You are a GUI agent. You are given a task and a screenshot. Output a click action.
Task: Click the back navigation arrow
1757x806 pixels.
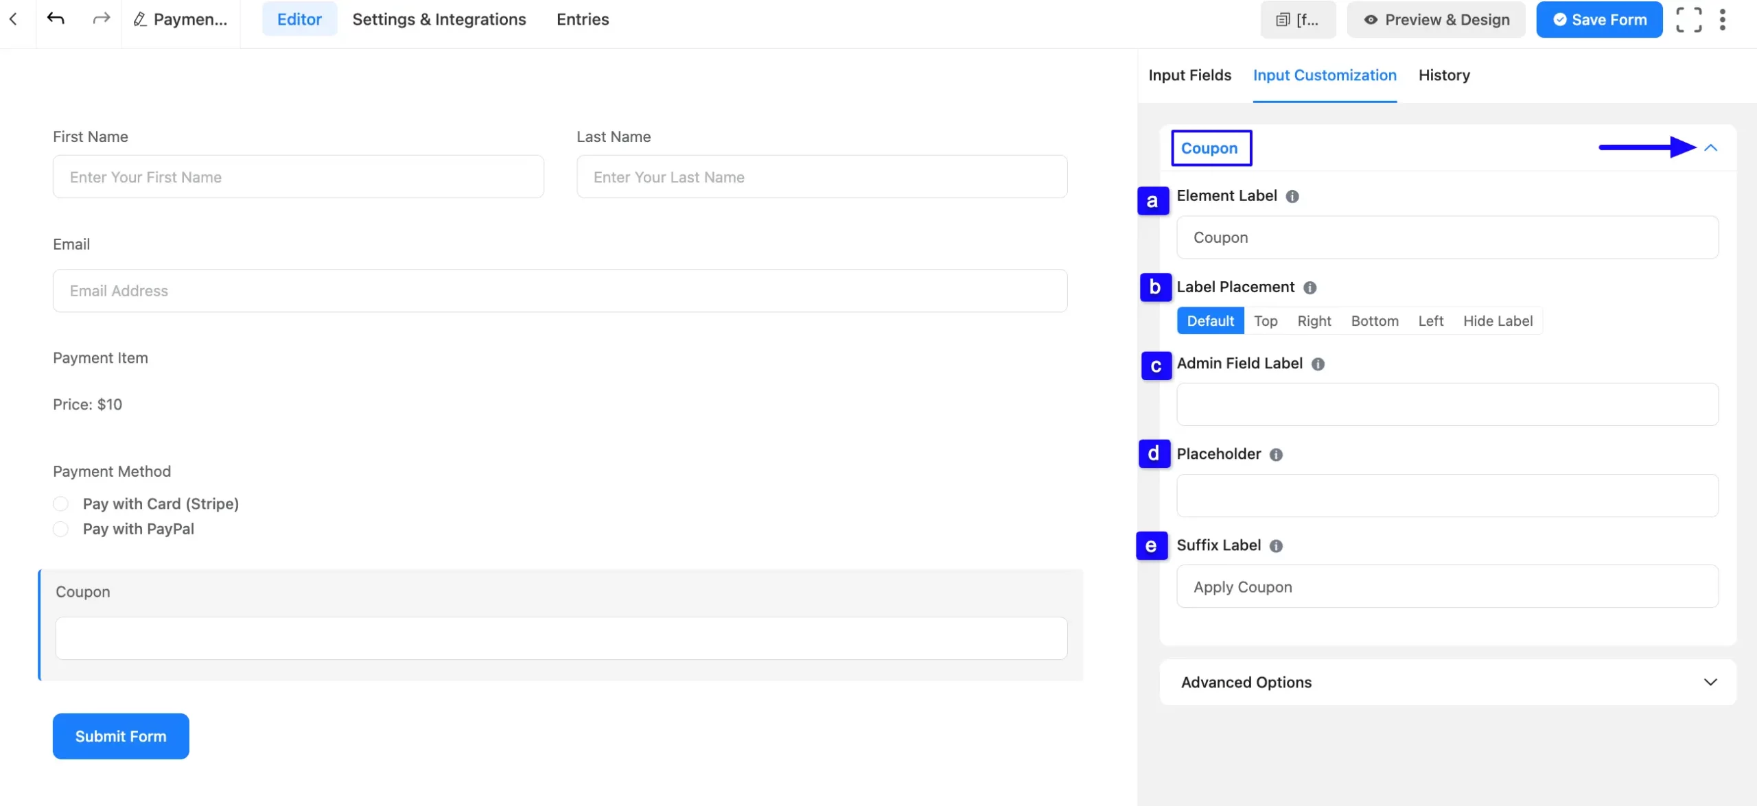click(14, 19)
